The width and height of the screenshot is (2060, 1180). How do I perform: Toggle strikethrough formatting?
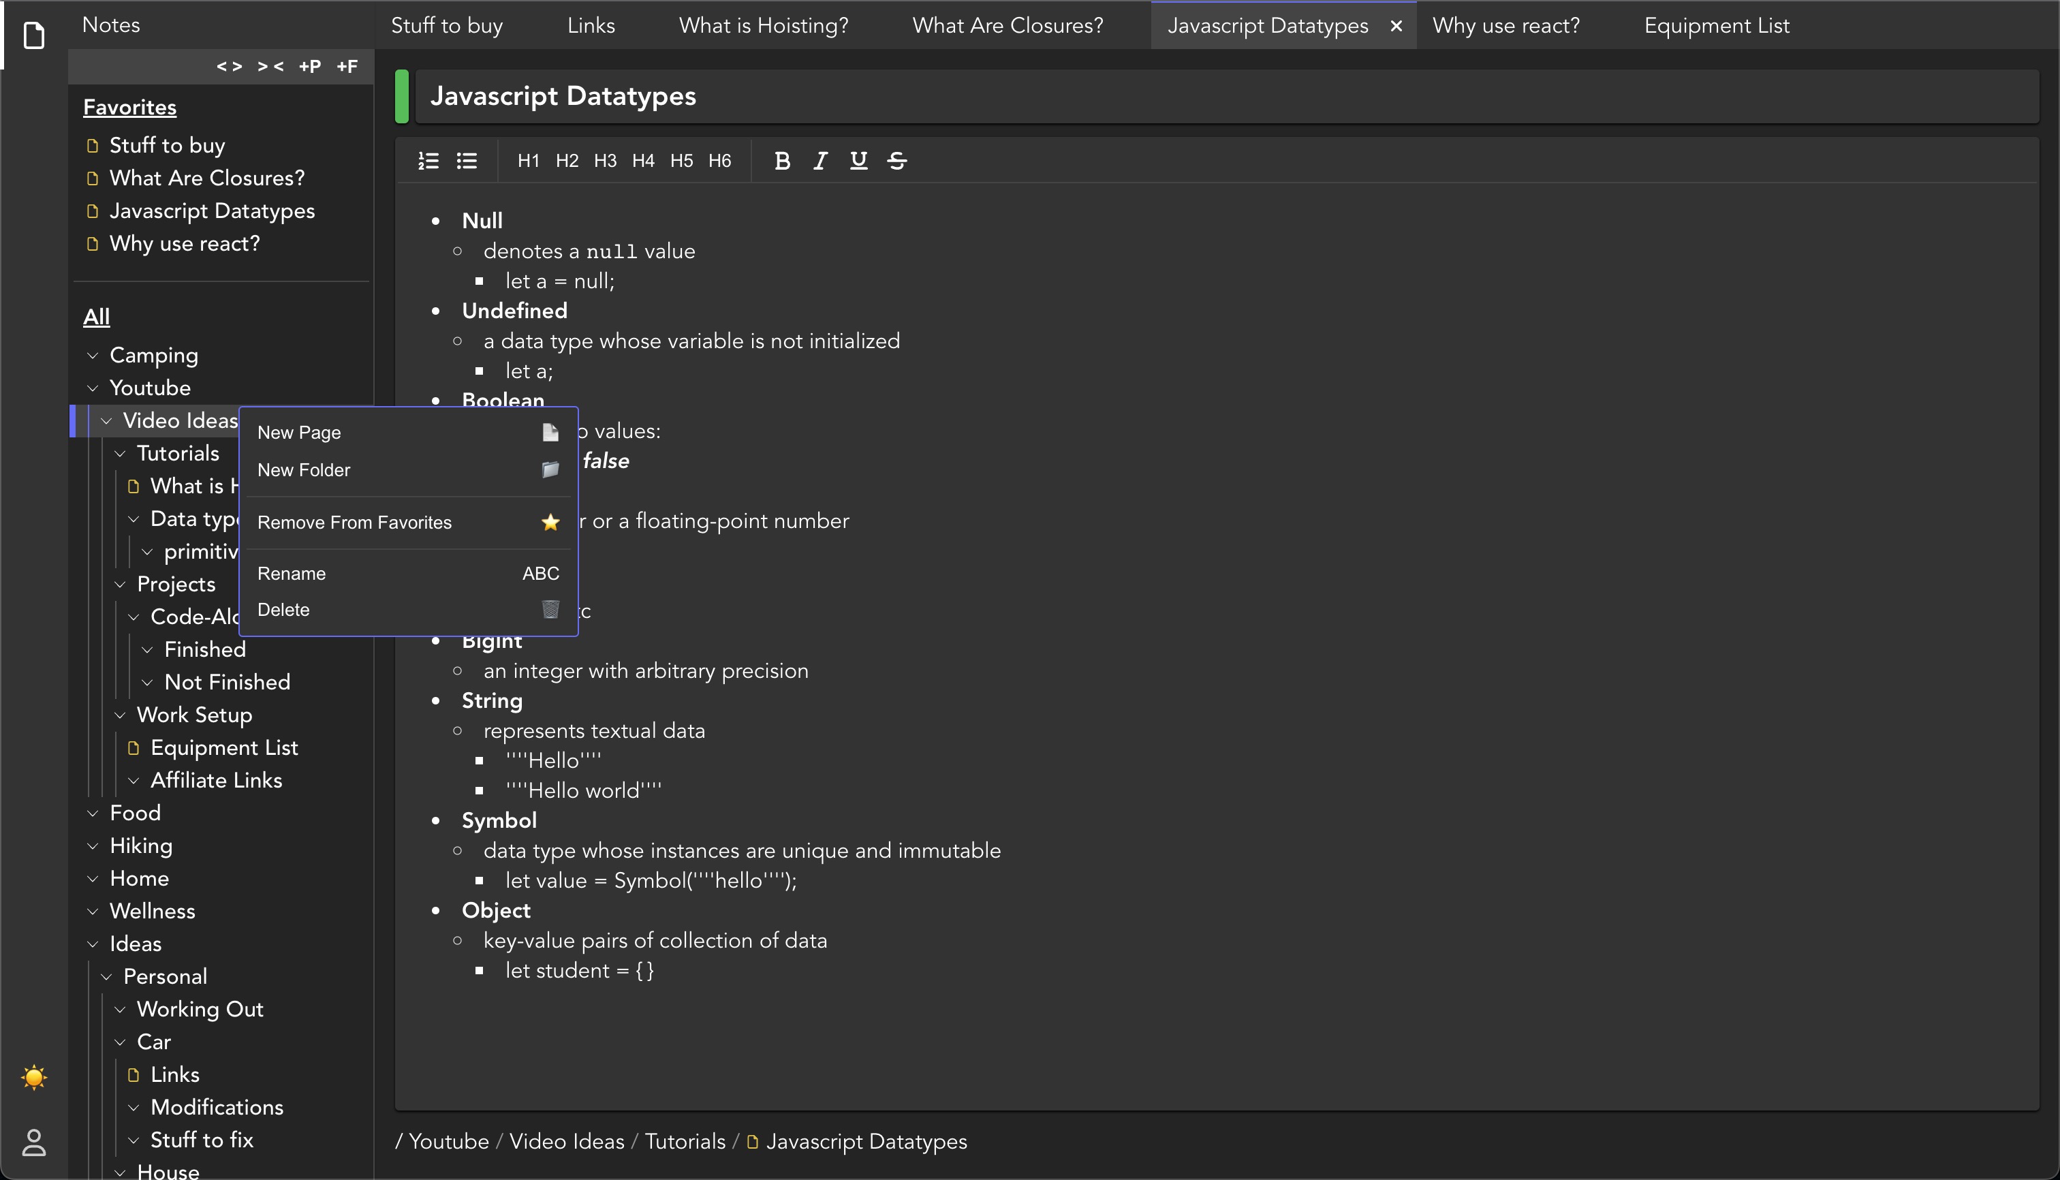[896, 161]
